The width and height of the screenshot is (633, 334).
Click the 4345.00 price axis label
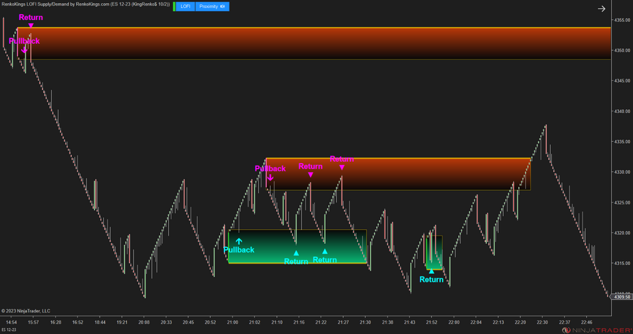tap(622, 81)
